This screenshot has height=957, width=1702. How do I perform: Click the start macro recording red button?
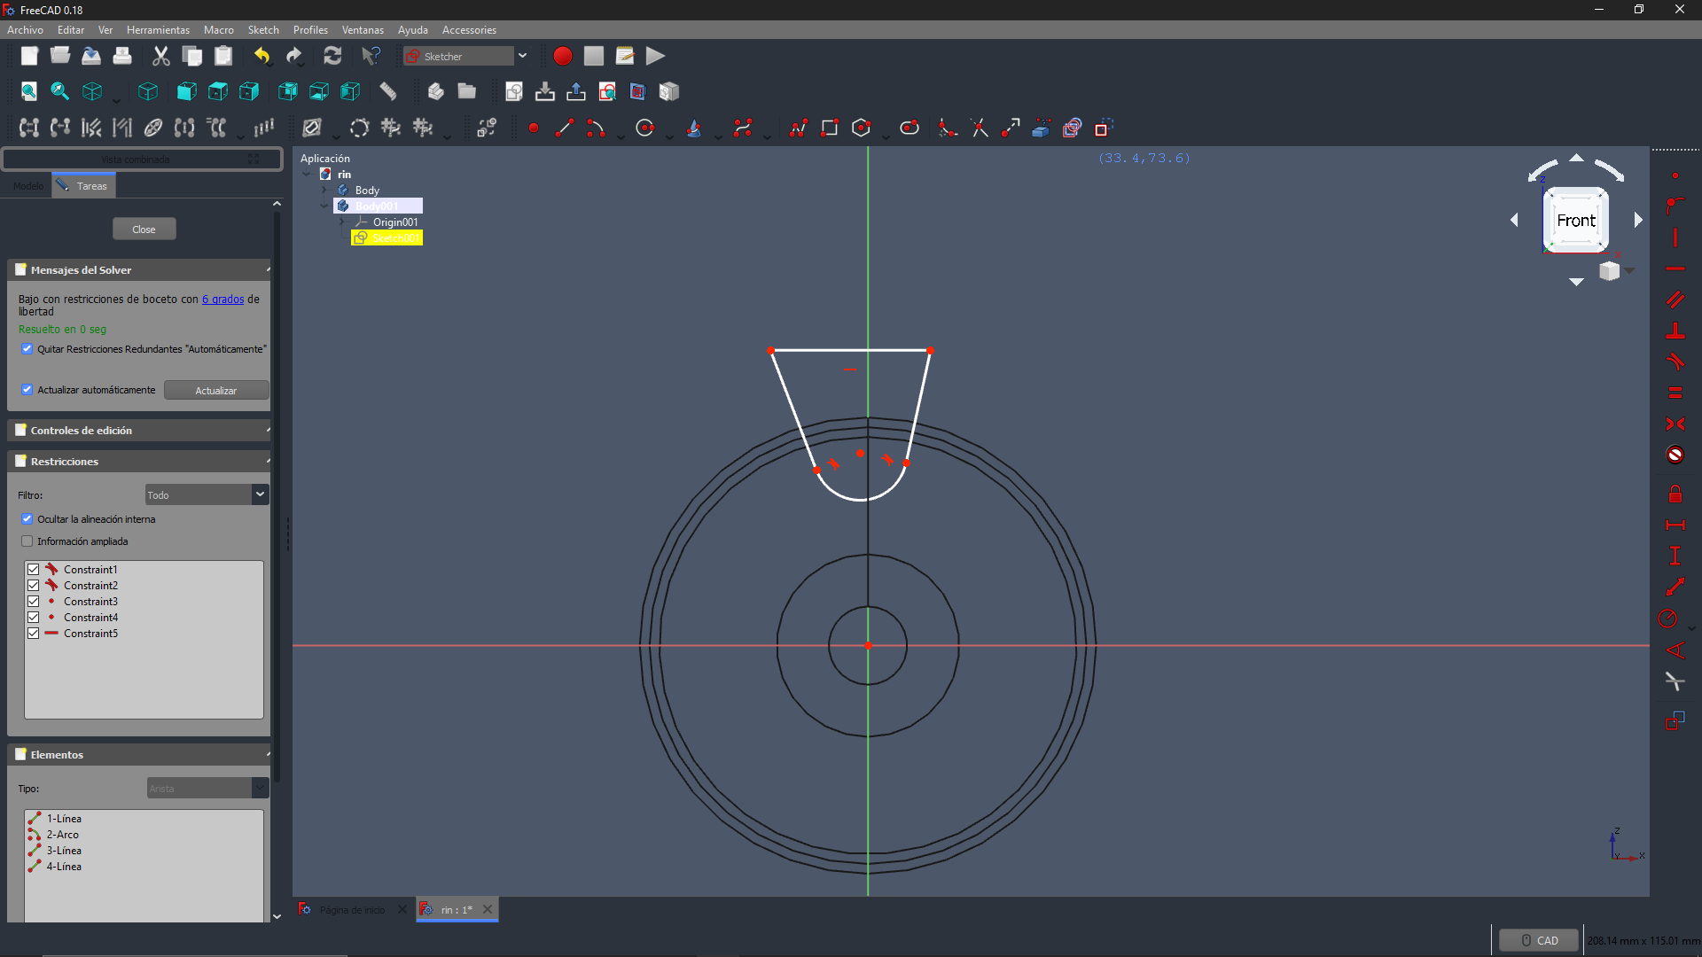pyautogui.click(x=562, y=56)
